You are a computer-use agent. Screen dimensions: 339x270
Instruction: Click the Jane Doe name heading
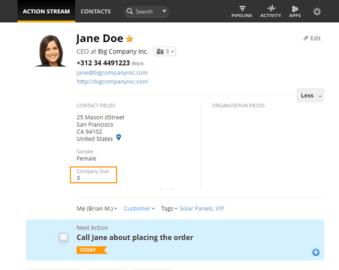pyautogui.click(x=100, y=39)
